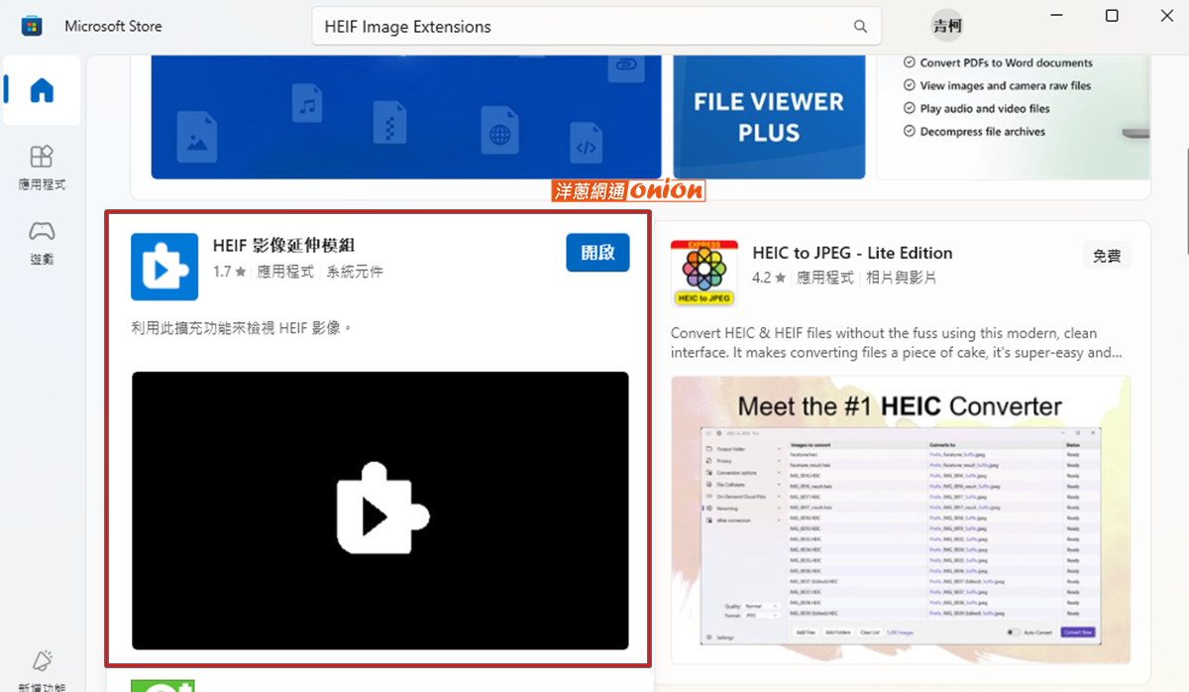Open the 遊戲 section in sidebar
Viewport: 1189px width, 692px height.
(x=42, y=243)
